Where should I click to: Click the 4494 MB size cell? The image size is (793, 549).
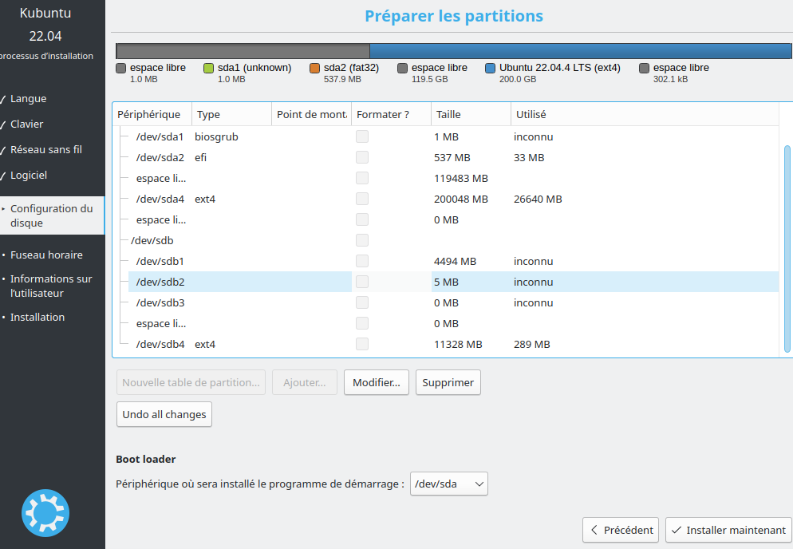click(456, 261)
